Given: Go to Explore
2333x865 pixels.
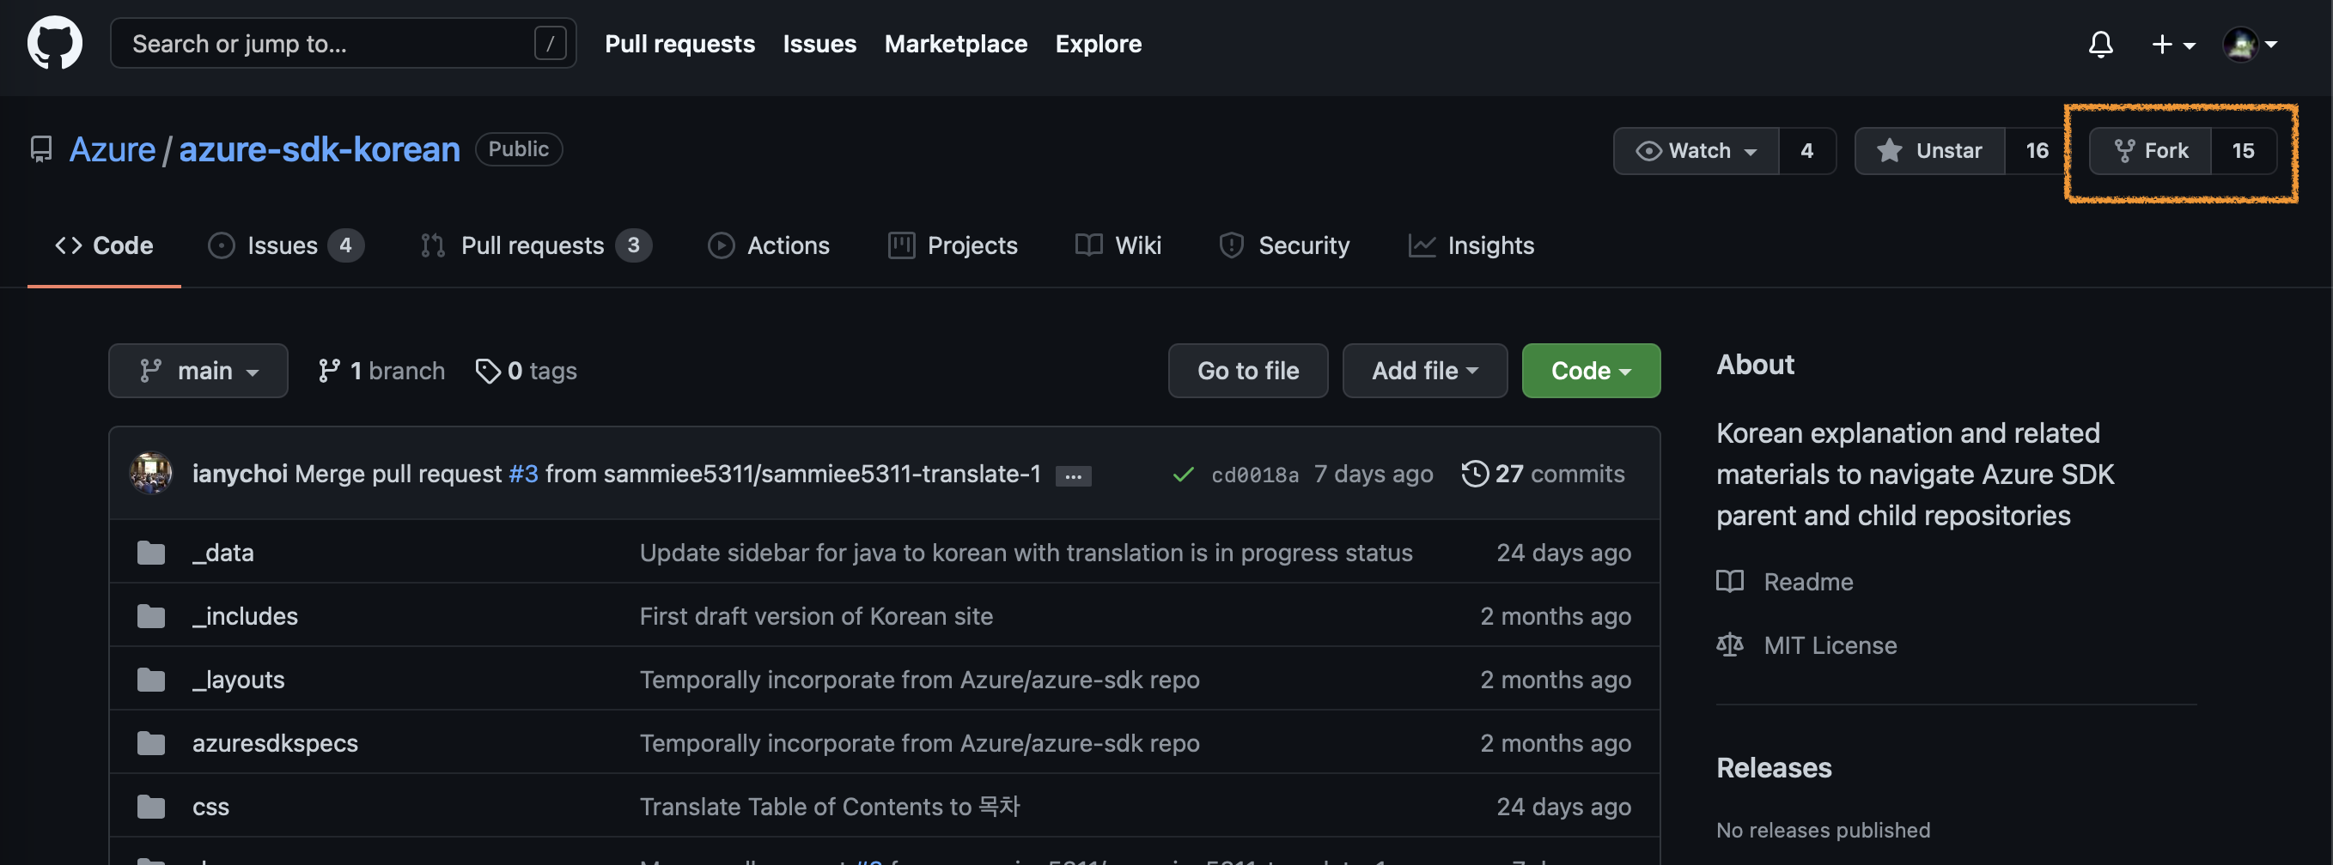Looking at the screenshot, I should [1098, 44].
